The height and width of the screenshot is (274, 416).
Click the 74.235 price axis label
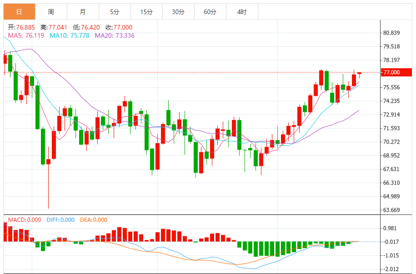point(391,101)
